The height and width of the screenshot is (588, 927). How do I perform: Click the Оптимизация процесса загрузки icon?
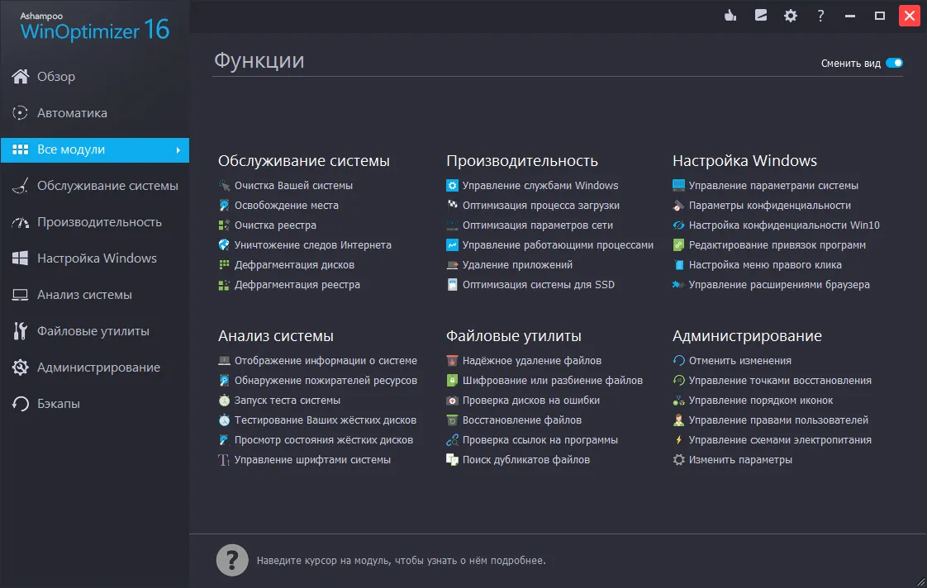pyautogui.click(x=452, y=206)
